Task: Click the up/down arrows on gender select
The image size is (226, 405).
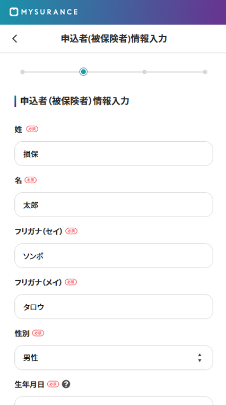Action: [199, 358]
